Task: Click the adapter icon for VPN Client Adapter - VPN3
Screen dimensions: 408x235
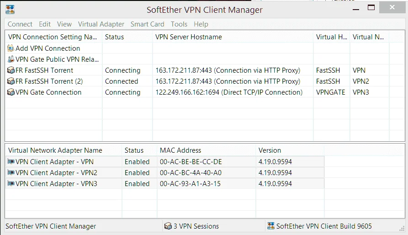Action: point(11,183)
